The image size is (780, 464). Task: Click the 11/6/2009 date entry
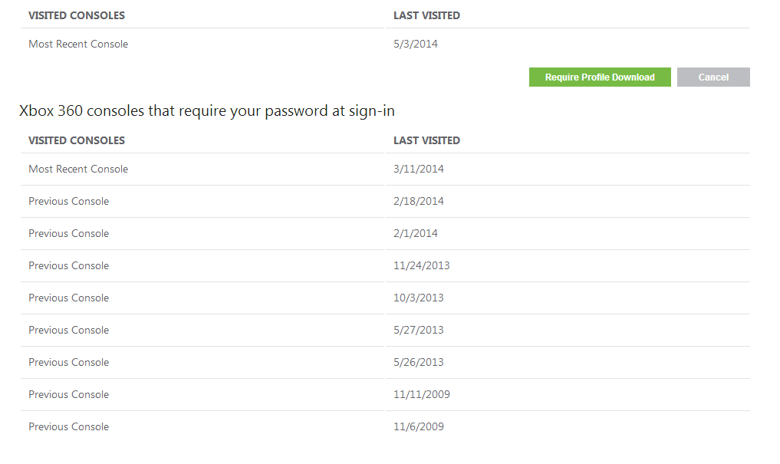coord(418,427)
